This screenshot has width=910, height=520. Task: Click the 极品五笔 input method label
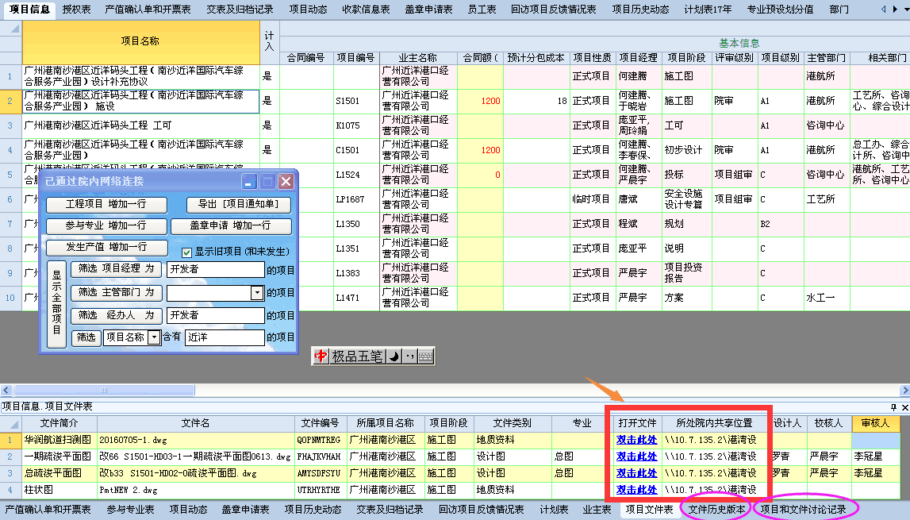(358, 356)
